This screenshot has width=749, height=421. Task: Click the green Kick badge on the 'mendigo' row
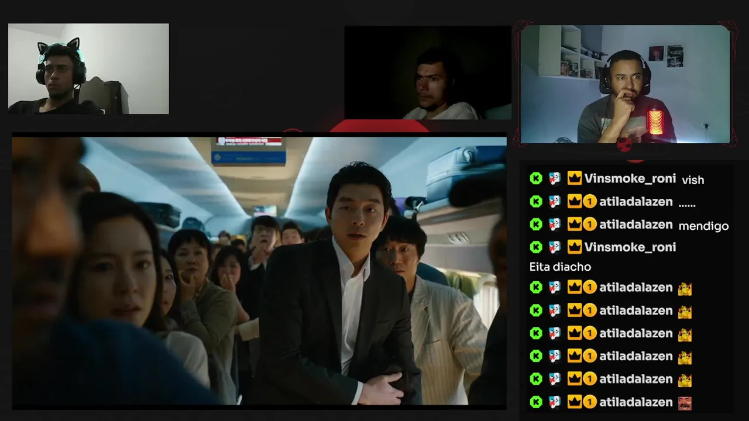[536, 225]
